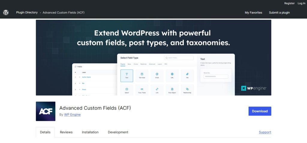The width and height of the screenshot is (307, 143).
Task: Click the WordPress logo icon
Action: coord(6,13)
